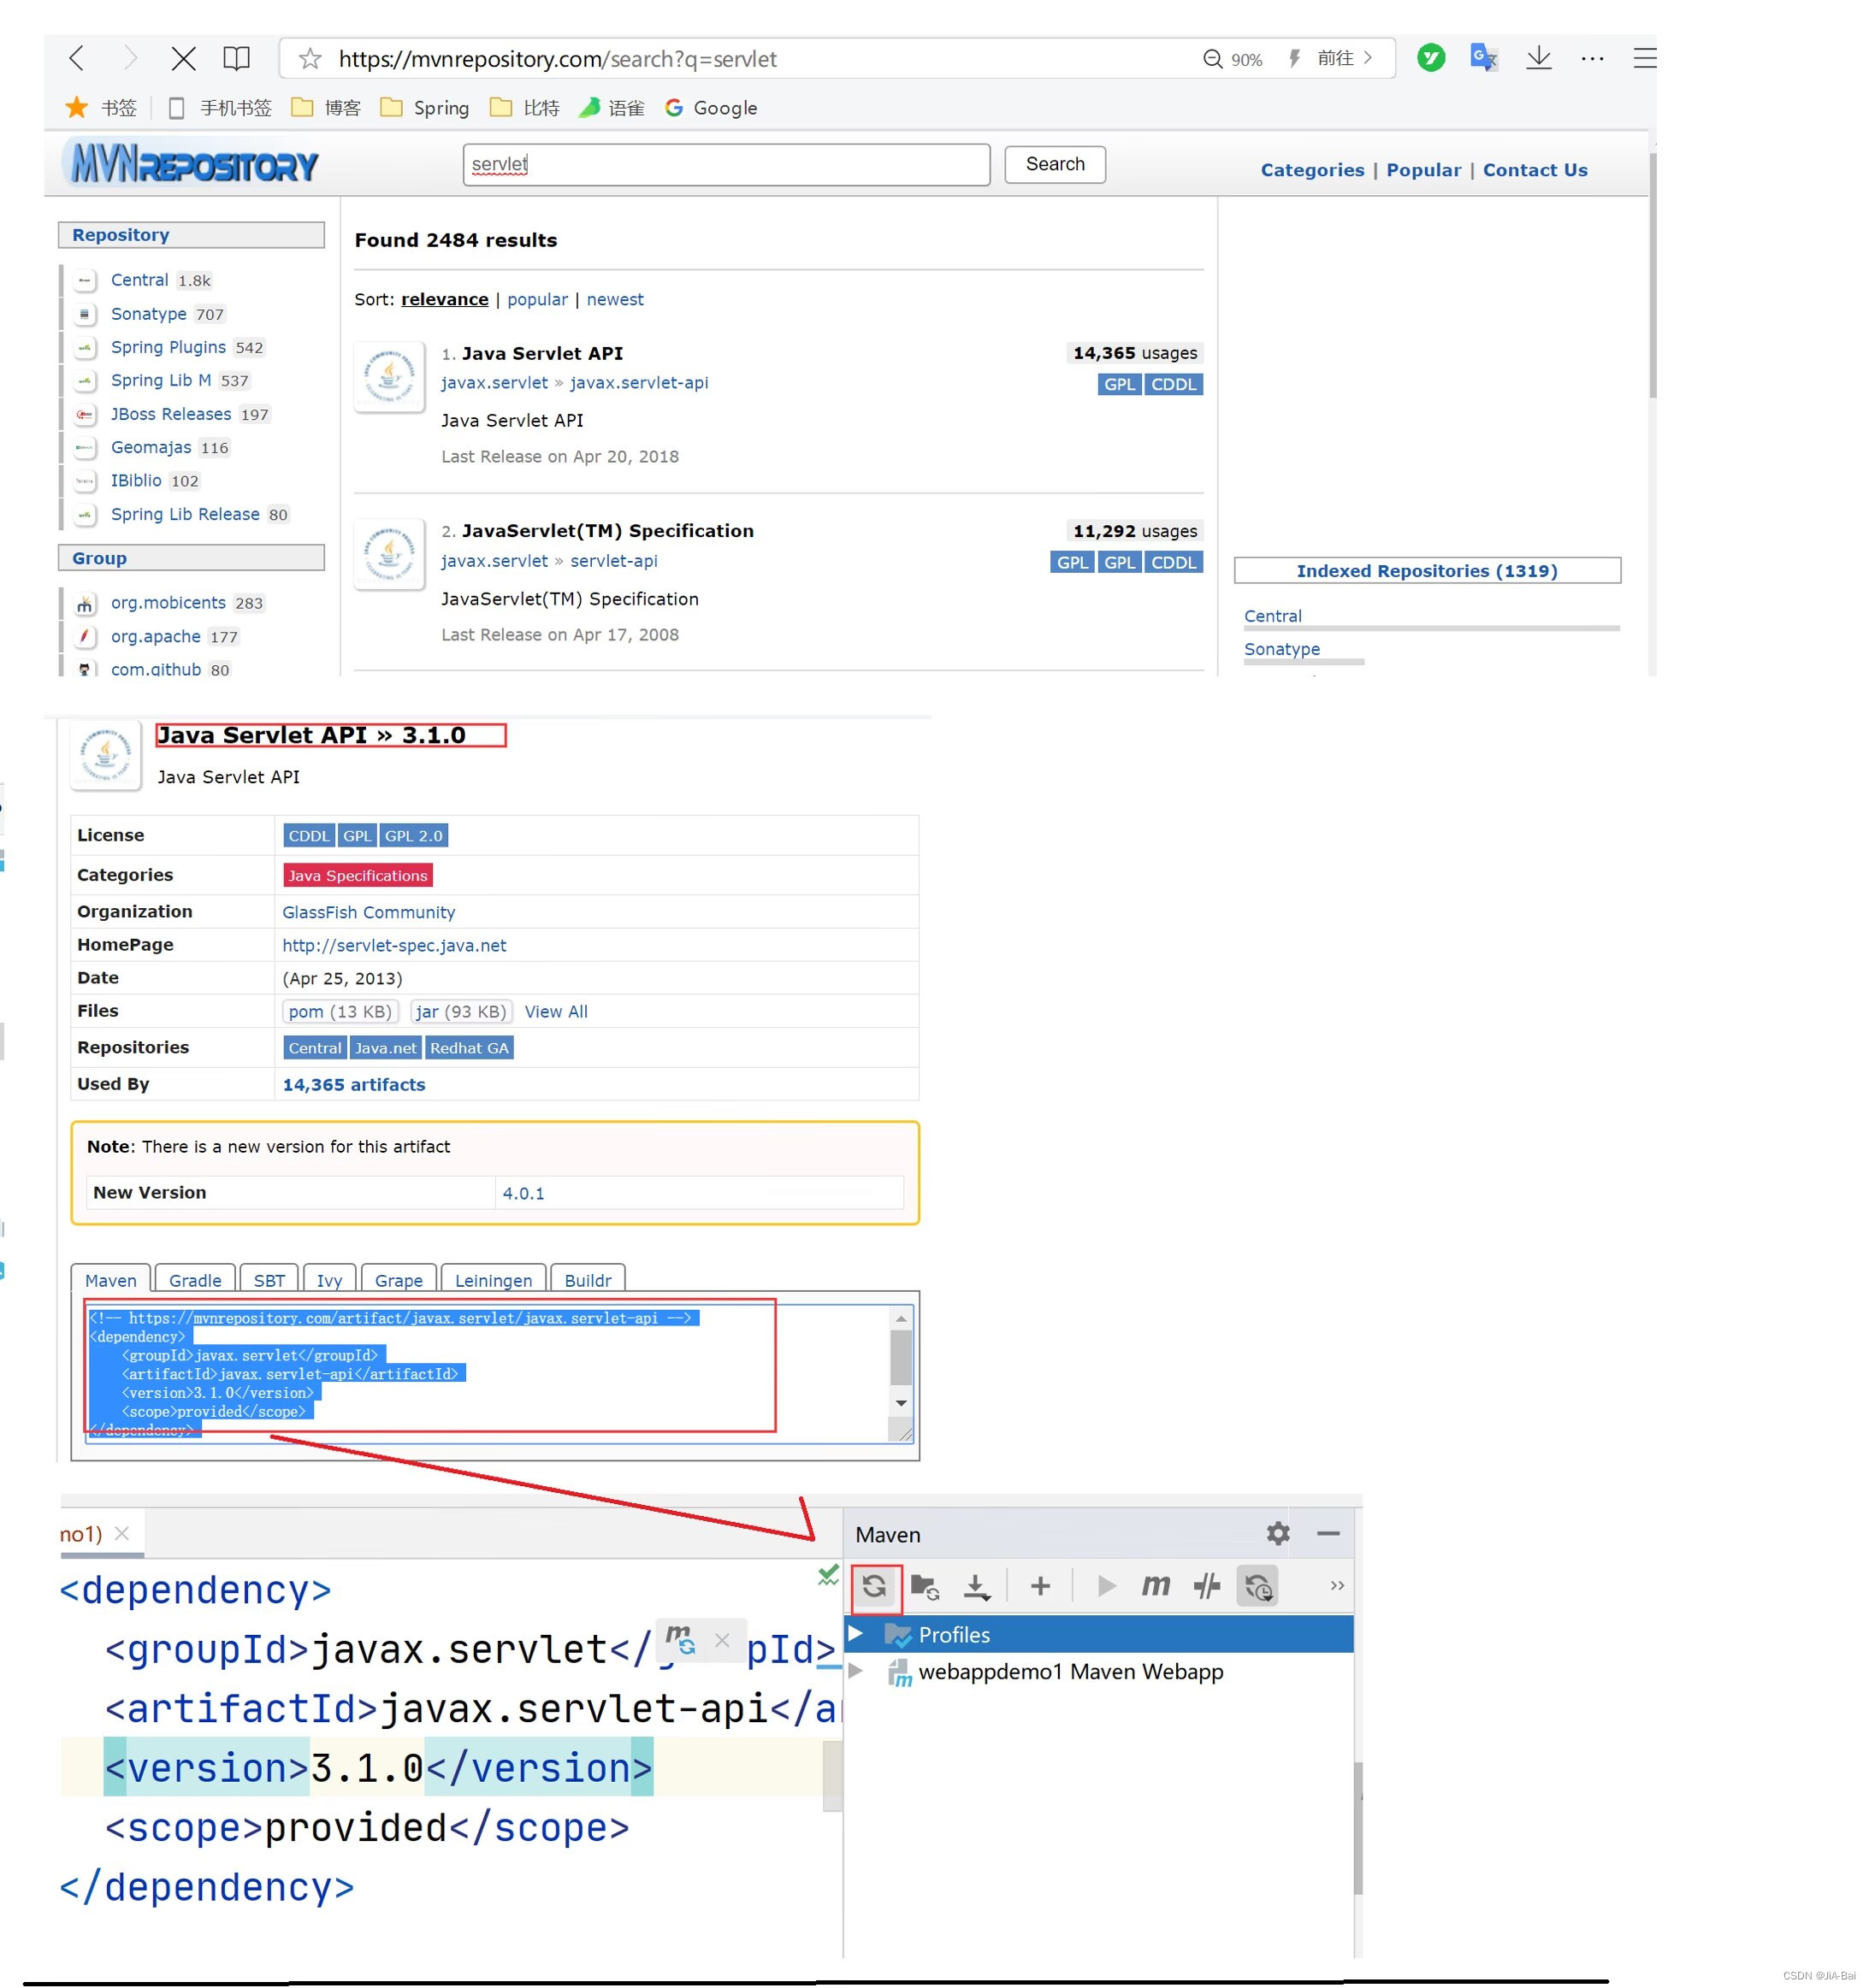Click Download Sources Maven toolbar icon
The image size is (1869, 1988).
click(x=977, y=1586)
